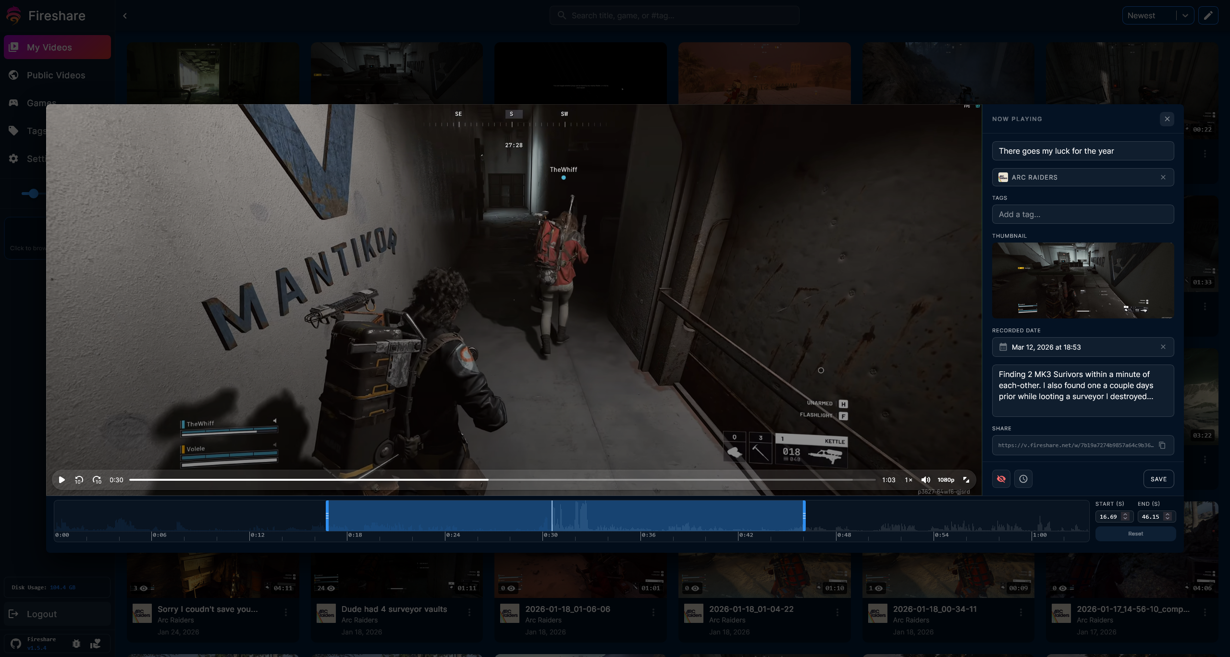Mute the video using the volume icon
The image size is (1230, 657).
[x=925, y=480]
